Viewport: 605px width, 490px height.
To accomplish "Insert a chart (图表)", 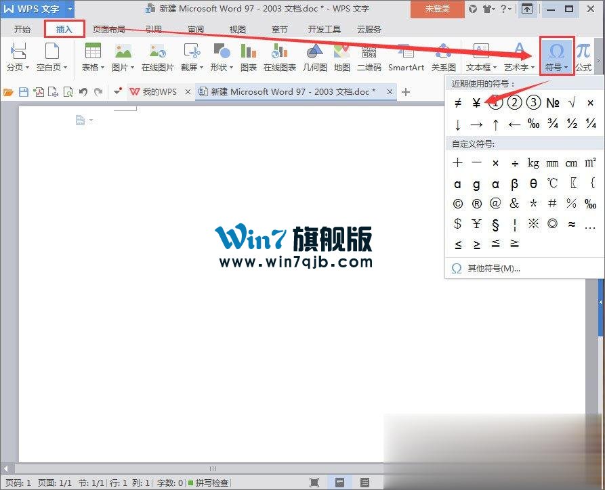I will pyautogui.click(x=248, y=57).
